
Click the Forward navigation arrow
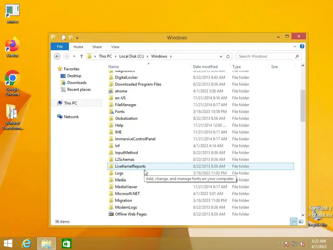point(66,56)
